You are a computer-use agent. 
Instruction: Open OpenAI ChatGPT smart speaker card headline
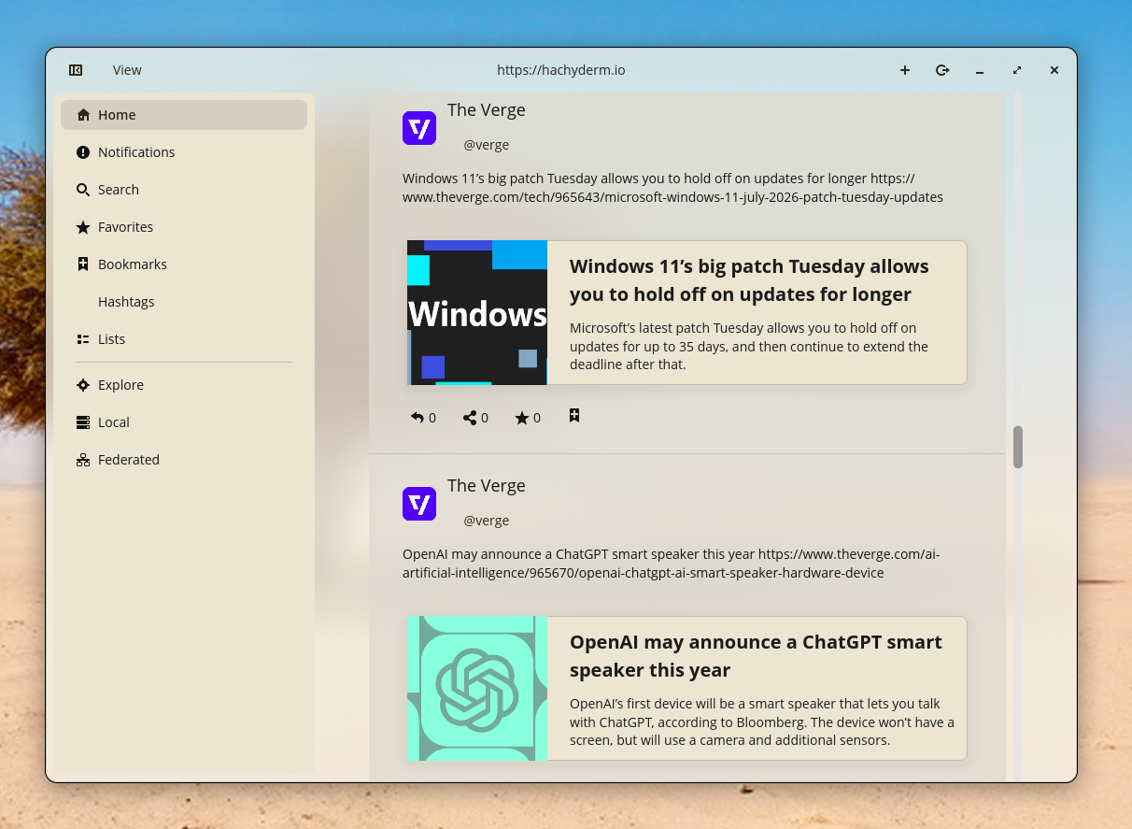pos(756,656)
